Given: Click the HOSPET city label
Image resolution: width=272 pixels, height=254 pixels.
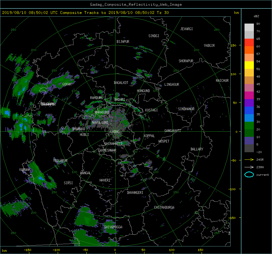Looking at the screenshot, I should (x=164, y=141).
